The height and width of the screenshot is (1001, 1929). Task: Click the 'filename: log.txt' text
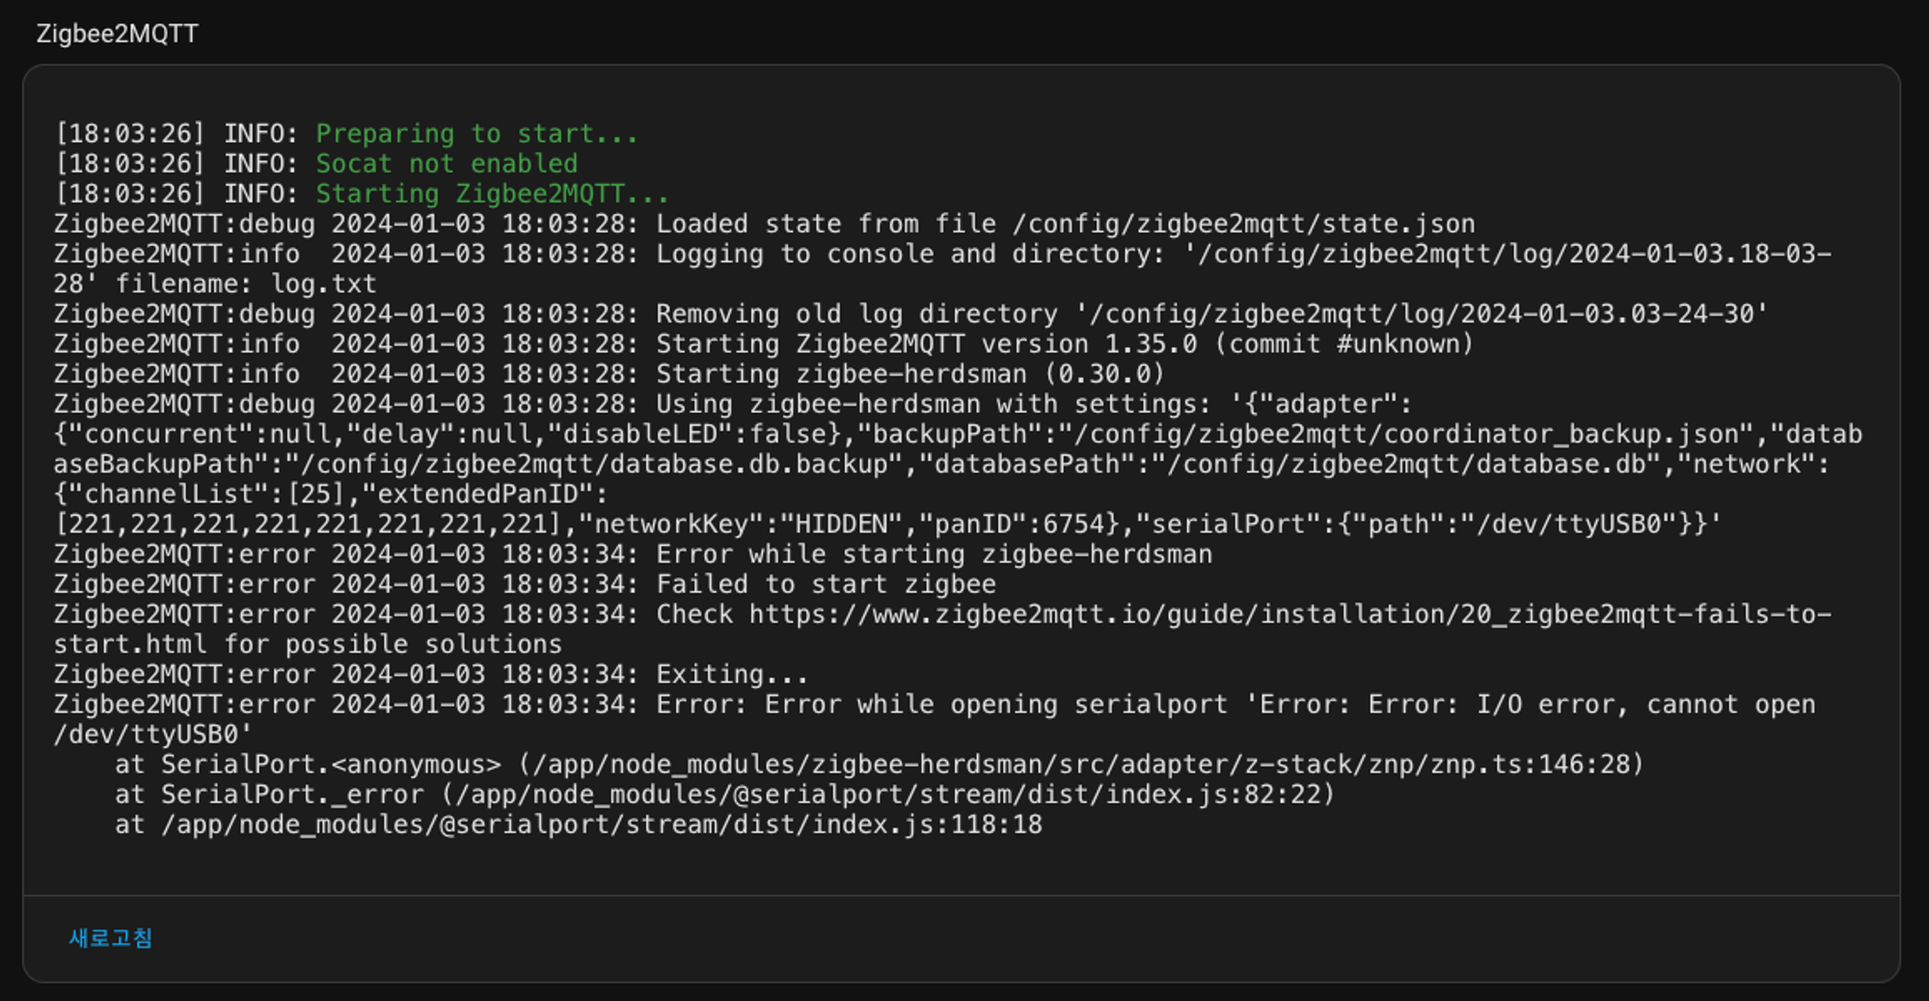click(x=246, y=284)
